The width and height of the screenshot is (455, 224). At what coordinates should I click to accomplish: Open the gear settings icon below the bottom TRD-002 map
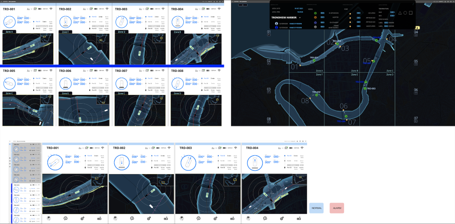point(149,219)
